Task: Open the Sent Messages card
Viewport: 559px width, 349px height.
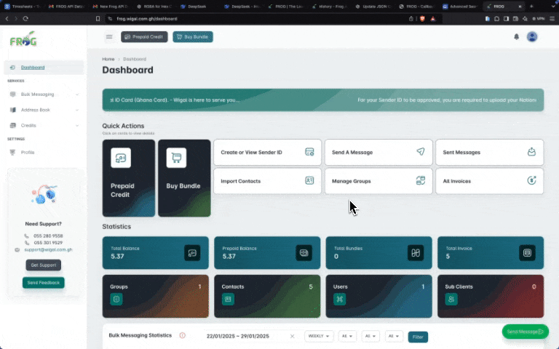Action: 489,153
